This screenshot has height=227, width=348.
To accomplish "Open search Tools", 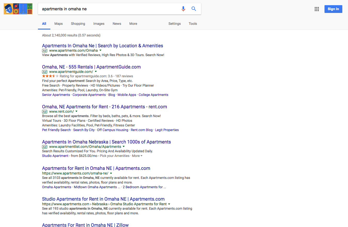I will tap(193, 24).
